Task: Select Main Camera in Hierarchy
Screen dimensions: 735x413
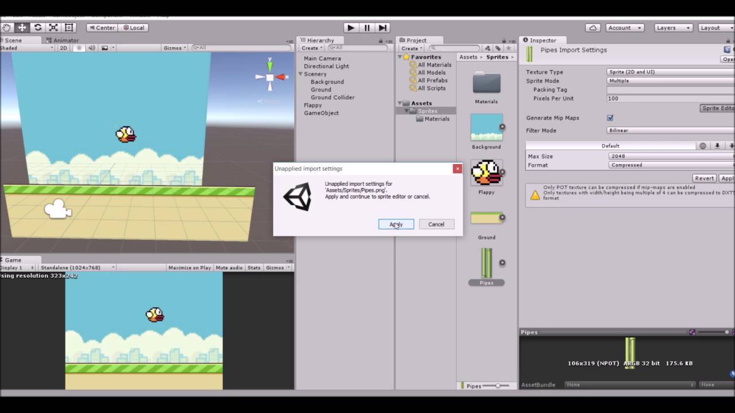Action: [322, 59]
